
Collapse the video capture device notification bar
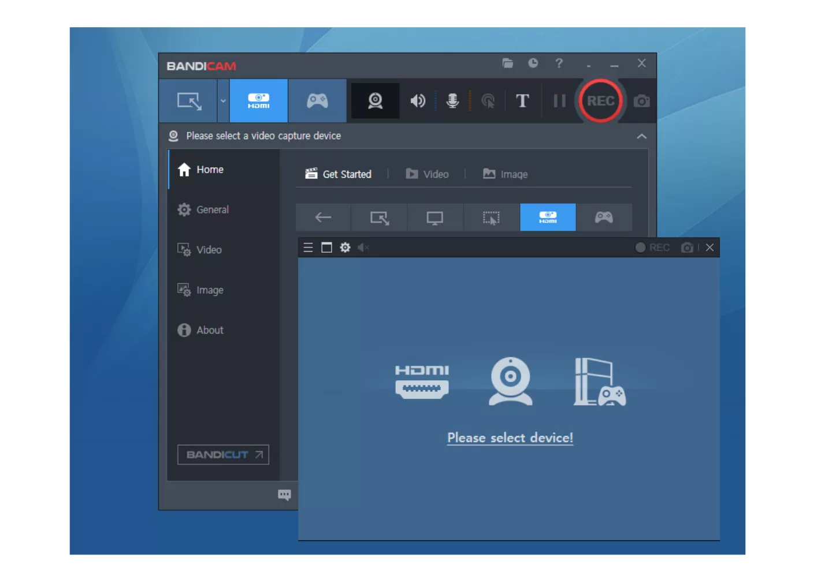click(641, 136)
